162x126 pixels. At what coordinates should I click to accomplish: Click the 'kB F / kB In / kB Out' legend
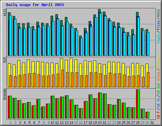[159, 101]
